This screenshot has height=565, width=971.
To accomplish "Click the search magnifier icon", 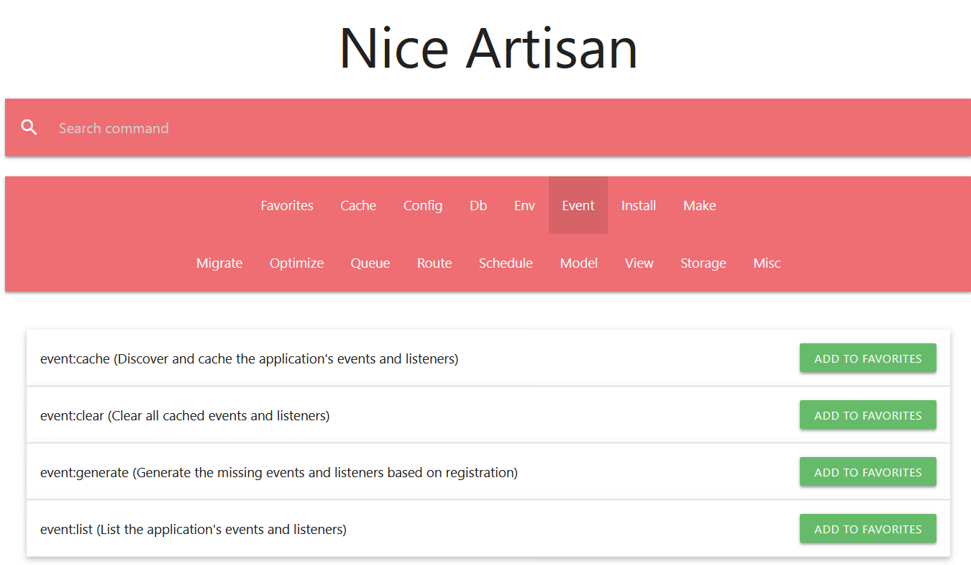I will (x=29, y=128).
